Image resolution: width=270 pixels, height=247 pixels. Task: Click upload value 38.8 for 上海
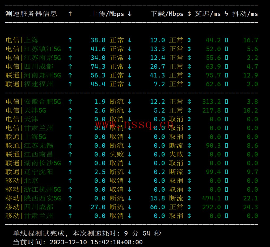(x=98, y=40)
